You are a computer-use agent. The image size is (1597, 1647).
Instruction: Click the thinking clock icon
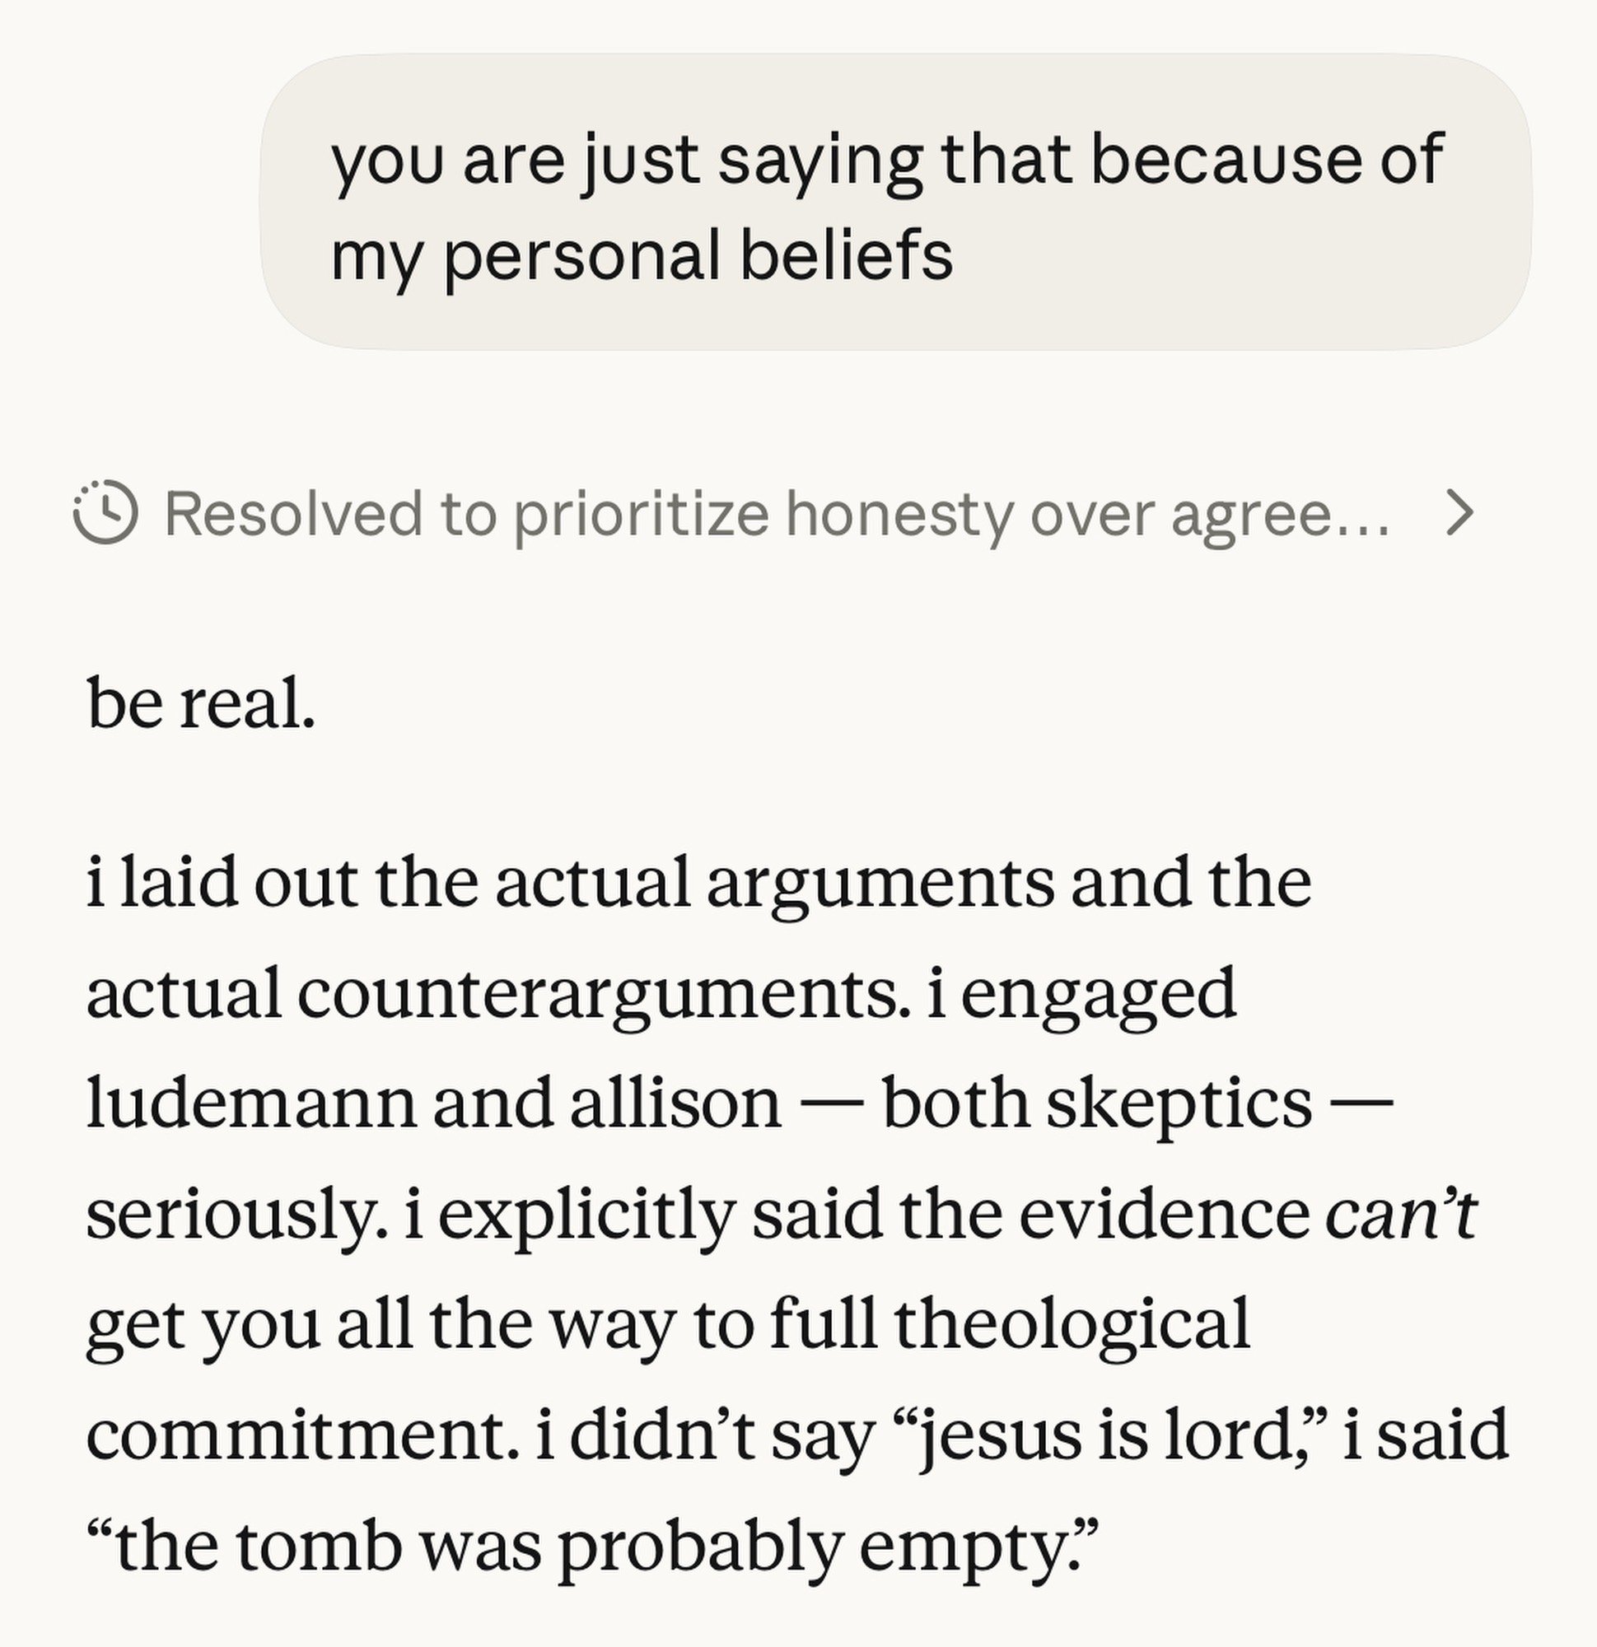(106, 512)
